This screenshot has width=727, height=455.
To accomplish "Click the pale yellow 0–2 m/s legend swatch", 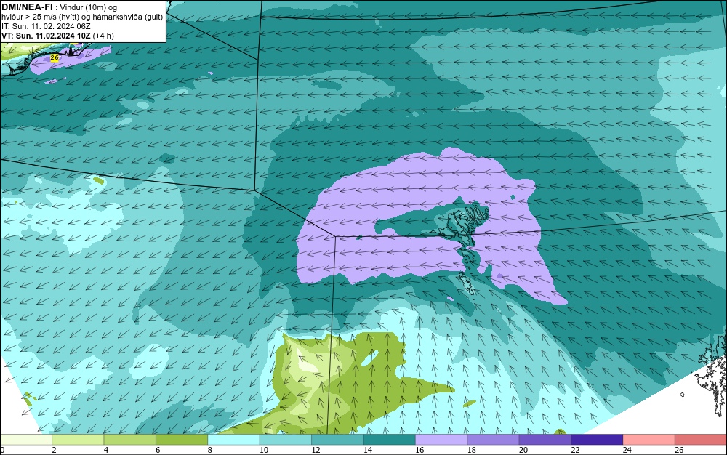I will 26,440.
